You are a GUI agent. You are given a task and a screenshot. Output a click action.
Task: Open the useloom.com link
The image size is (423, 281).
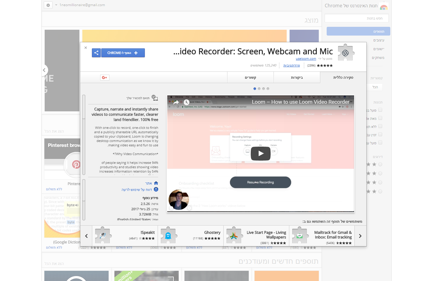coord(306,59)
